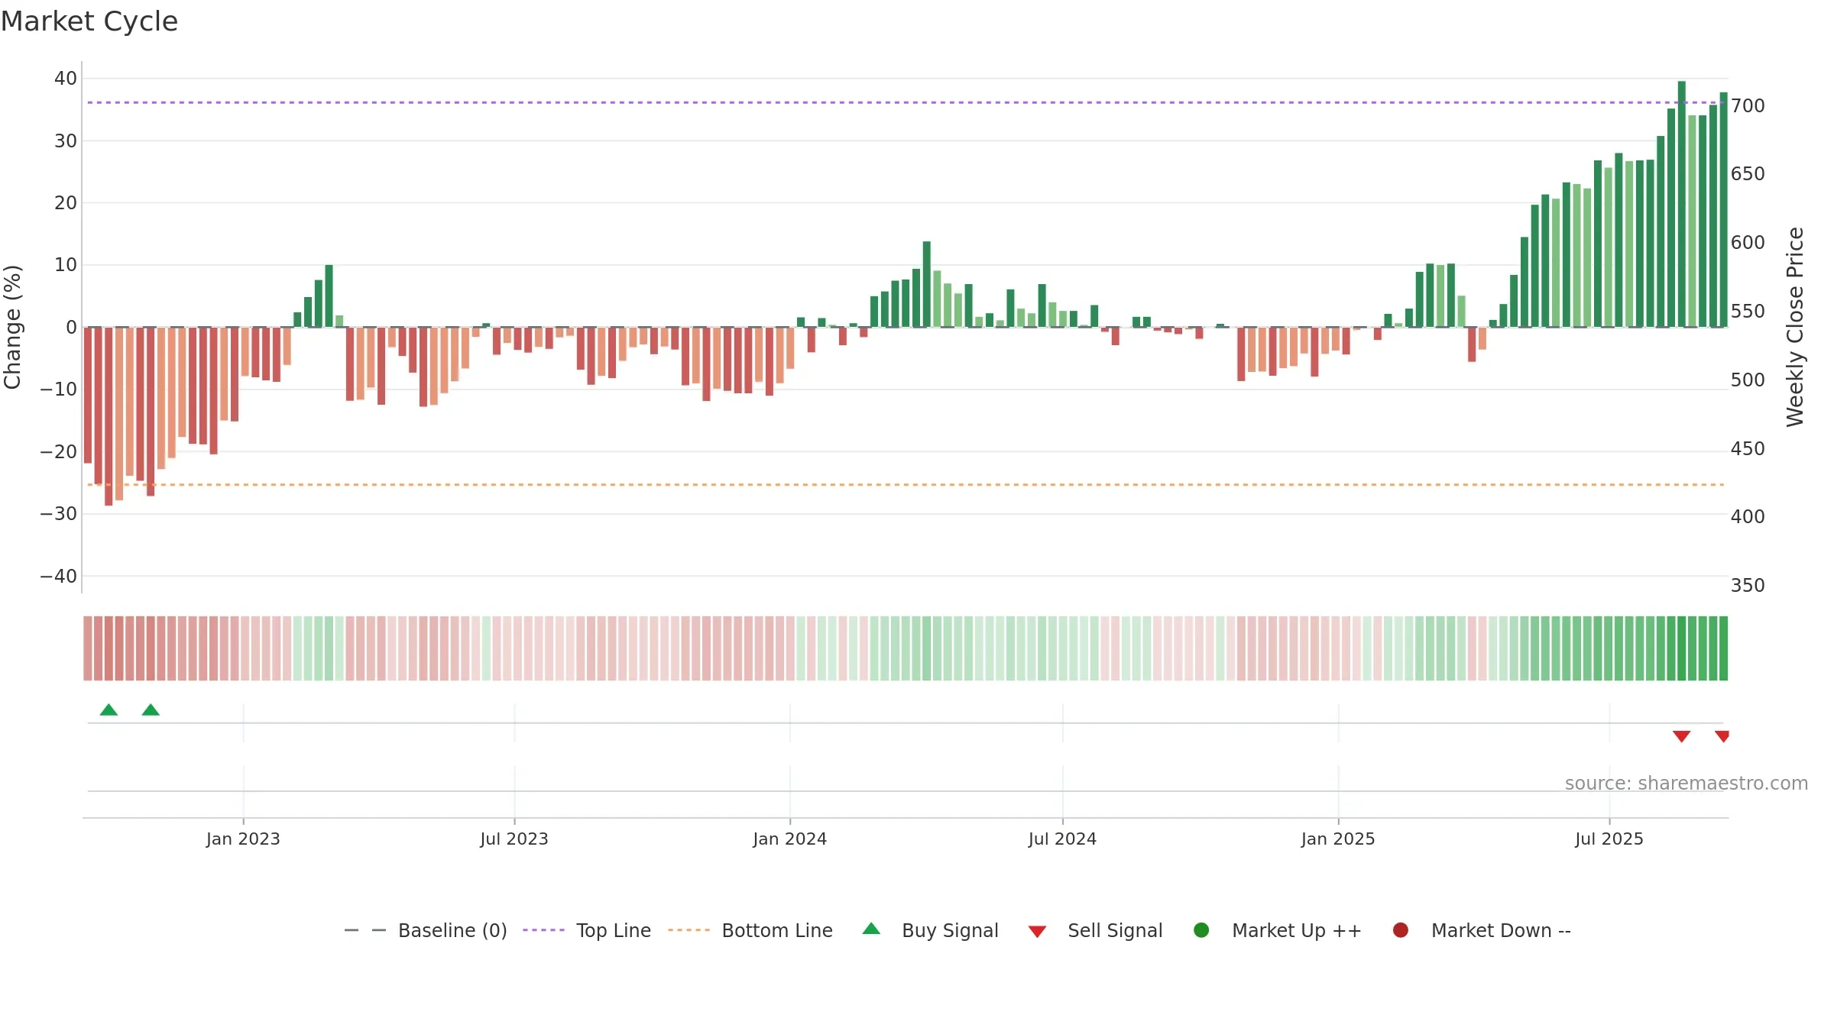This screenshot has width=1834, height=1031.
Task: Click the Jul 2023 date label
Action: pyautogui.click(x=514, y=839)
